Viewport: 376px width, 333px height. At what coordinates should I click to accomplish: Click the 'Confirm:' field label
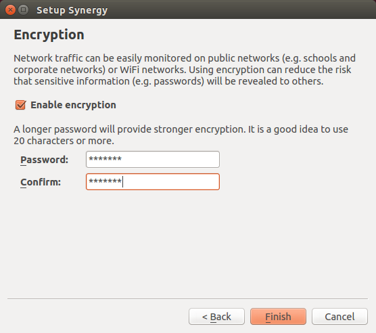pos(41,182)
